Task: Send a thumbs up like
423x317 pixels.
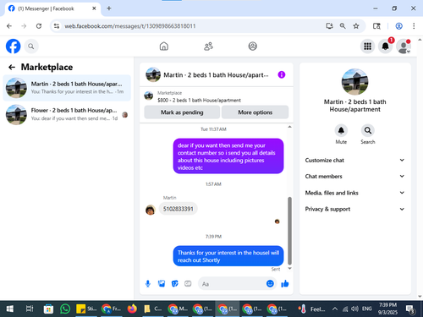Action: pos(285,284)
